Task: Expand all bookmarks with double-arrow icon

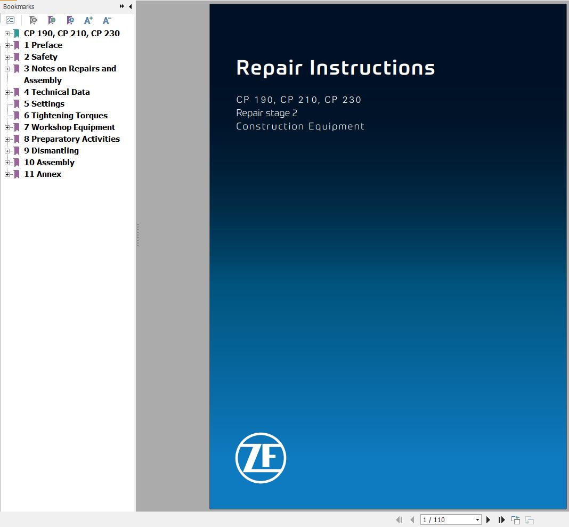Action: pyautogui.click(x=121, y=6)
